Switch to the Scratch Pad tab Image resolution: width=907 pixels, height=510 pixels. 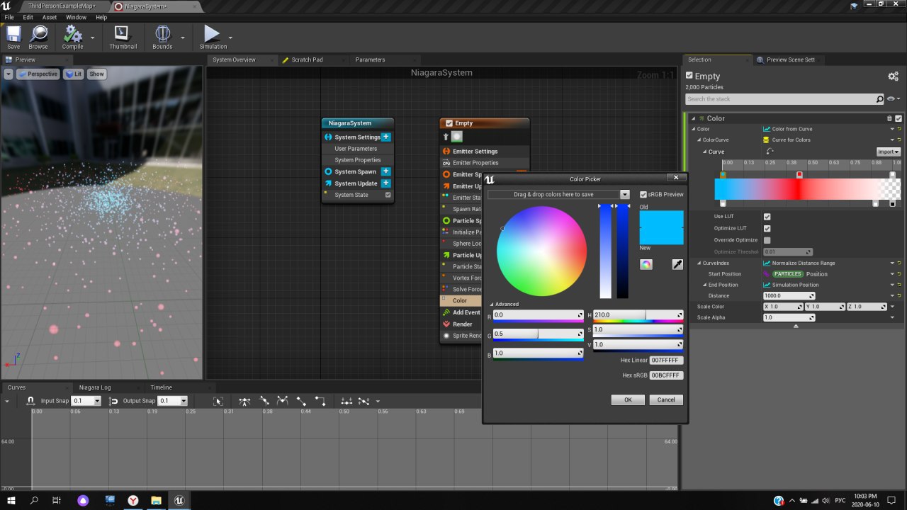point(307,59)
